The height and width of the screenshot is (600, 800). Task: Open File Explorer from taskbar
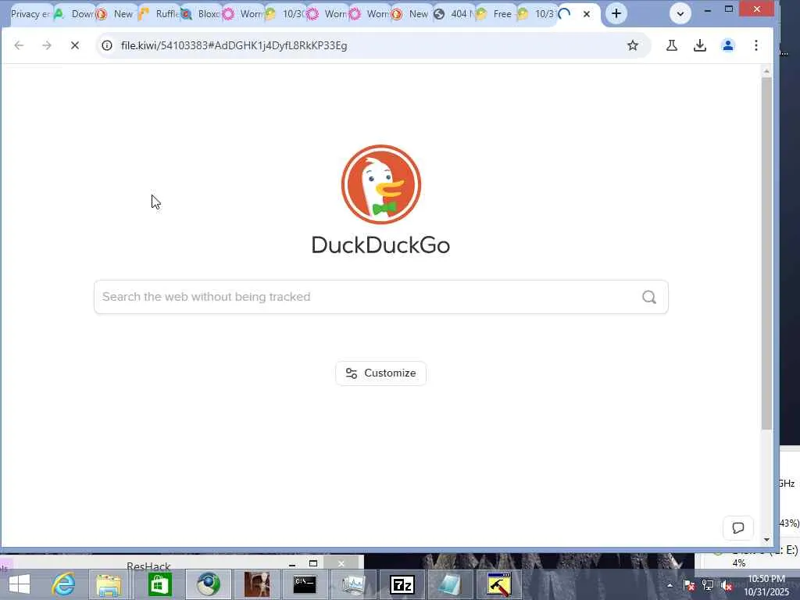pos(109,584)
